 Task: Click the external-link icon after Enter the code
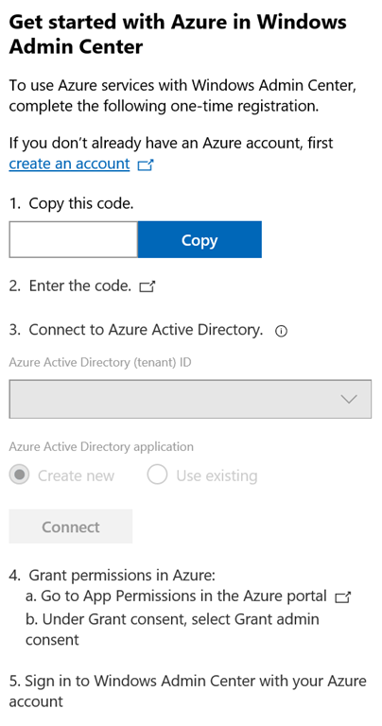coord(148,287)
